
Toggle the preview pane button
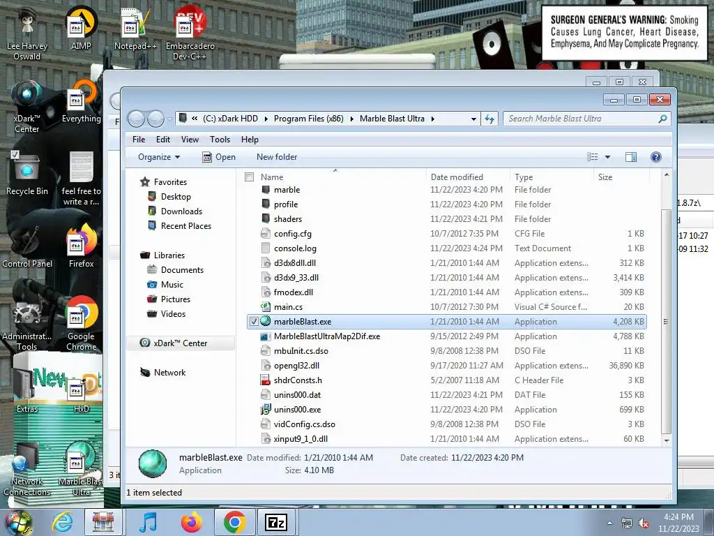[631, 157]
